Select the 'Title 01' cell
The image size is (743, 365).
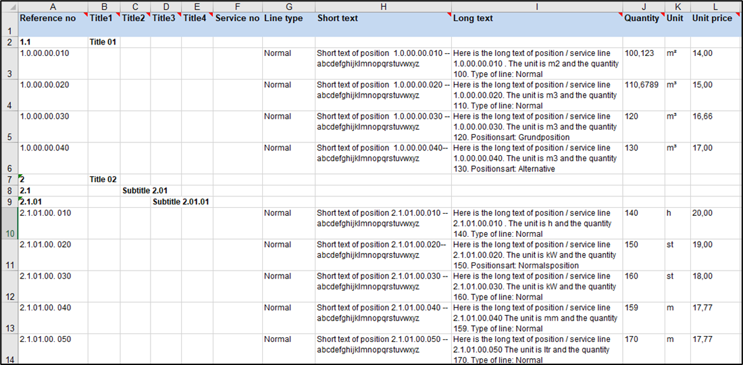[104, 42]
